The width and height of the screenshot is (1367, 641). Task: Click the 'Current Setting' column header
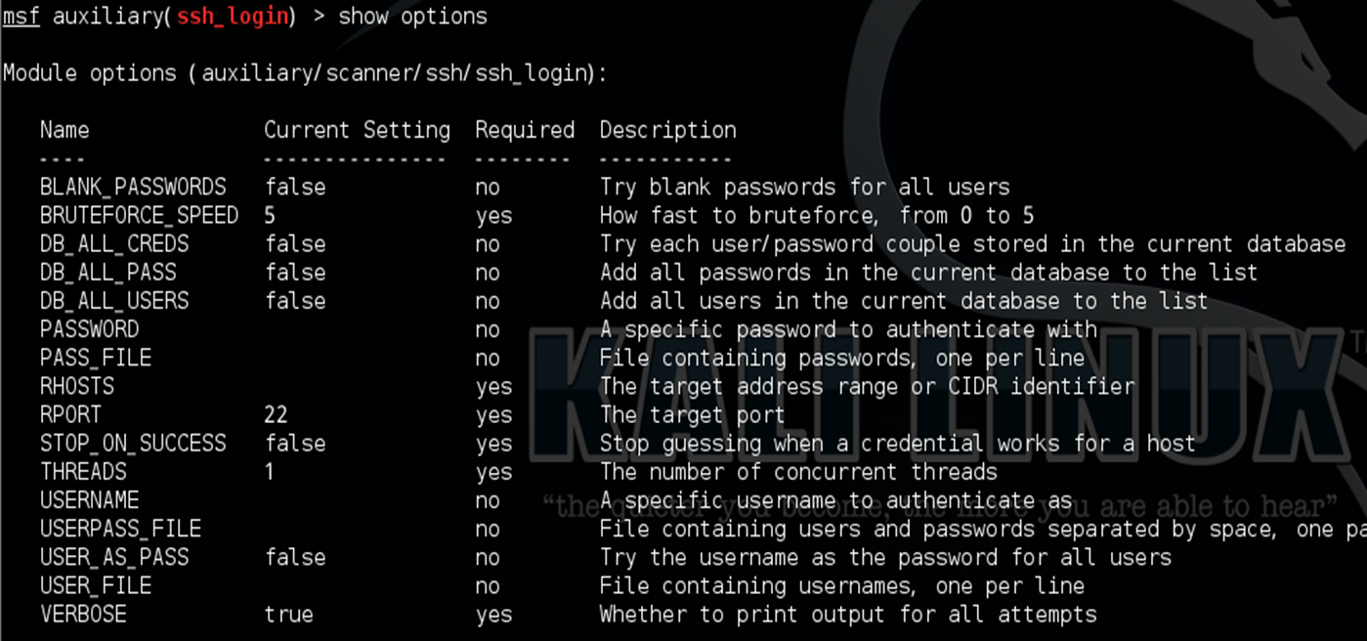(x=358, y=130)
